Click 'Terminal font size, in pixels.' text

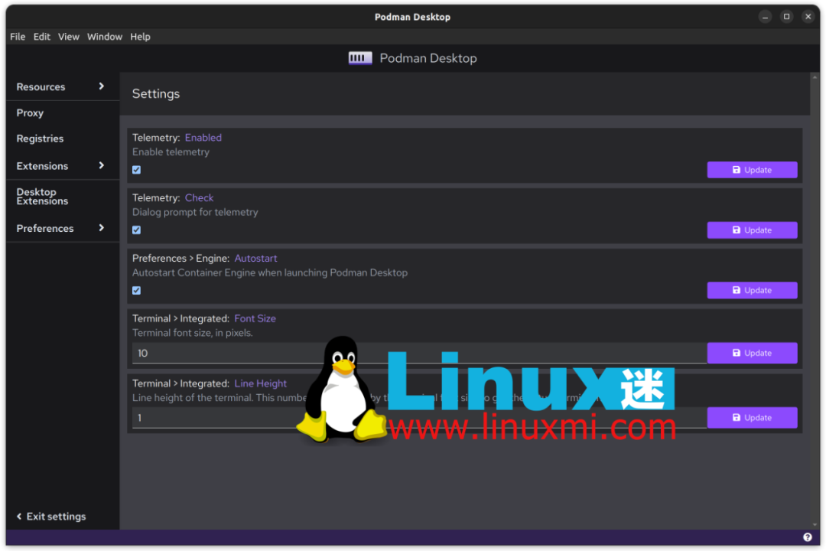(x=192, y=333)
